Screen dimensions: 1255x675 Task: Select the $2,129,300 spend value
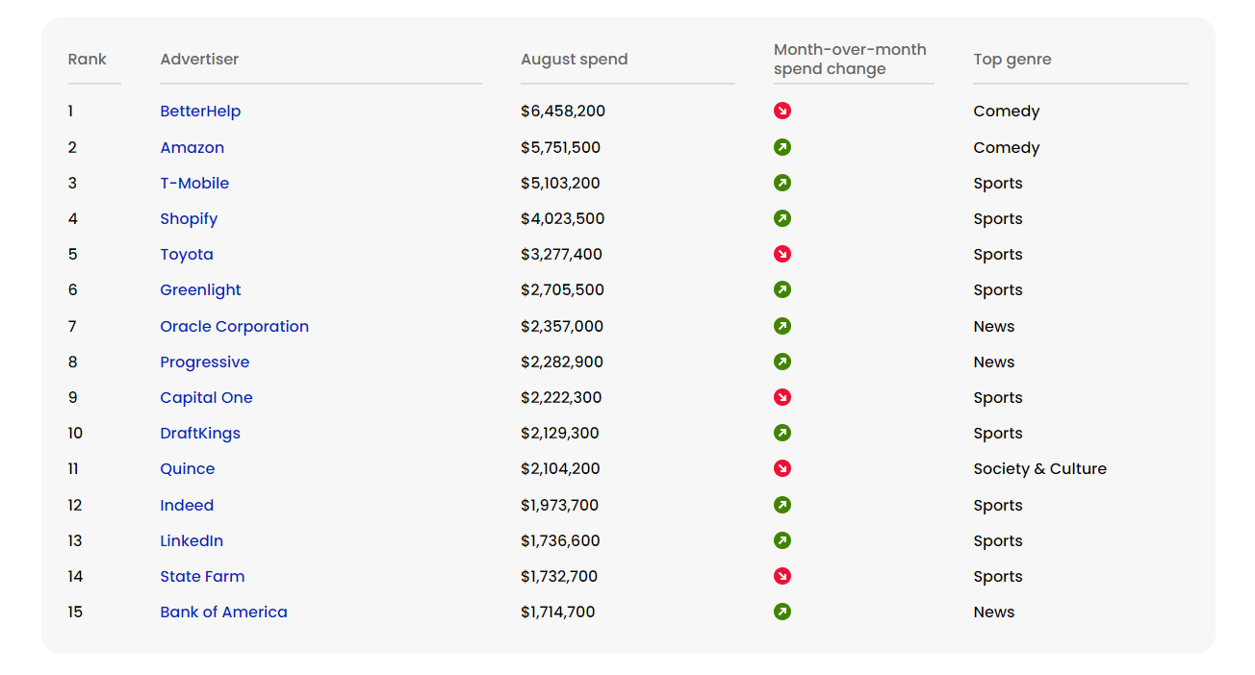click(560, 433)
